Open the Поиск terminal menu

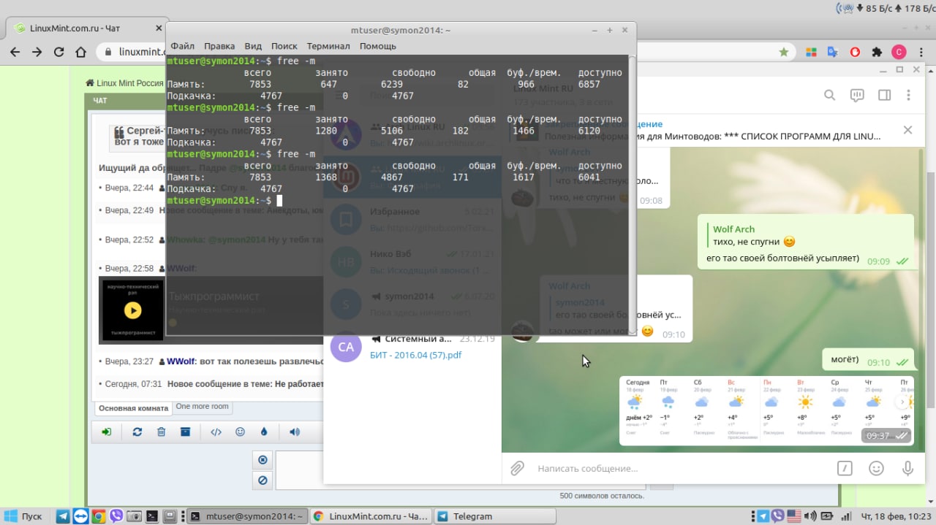point(284,46)
